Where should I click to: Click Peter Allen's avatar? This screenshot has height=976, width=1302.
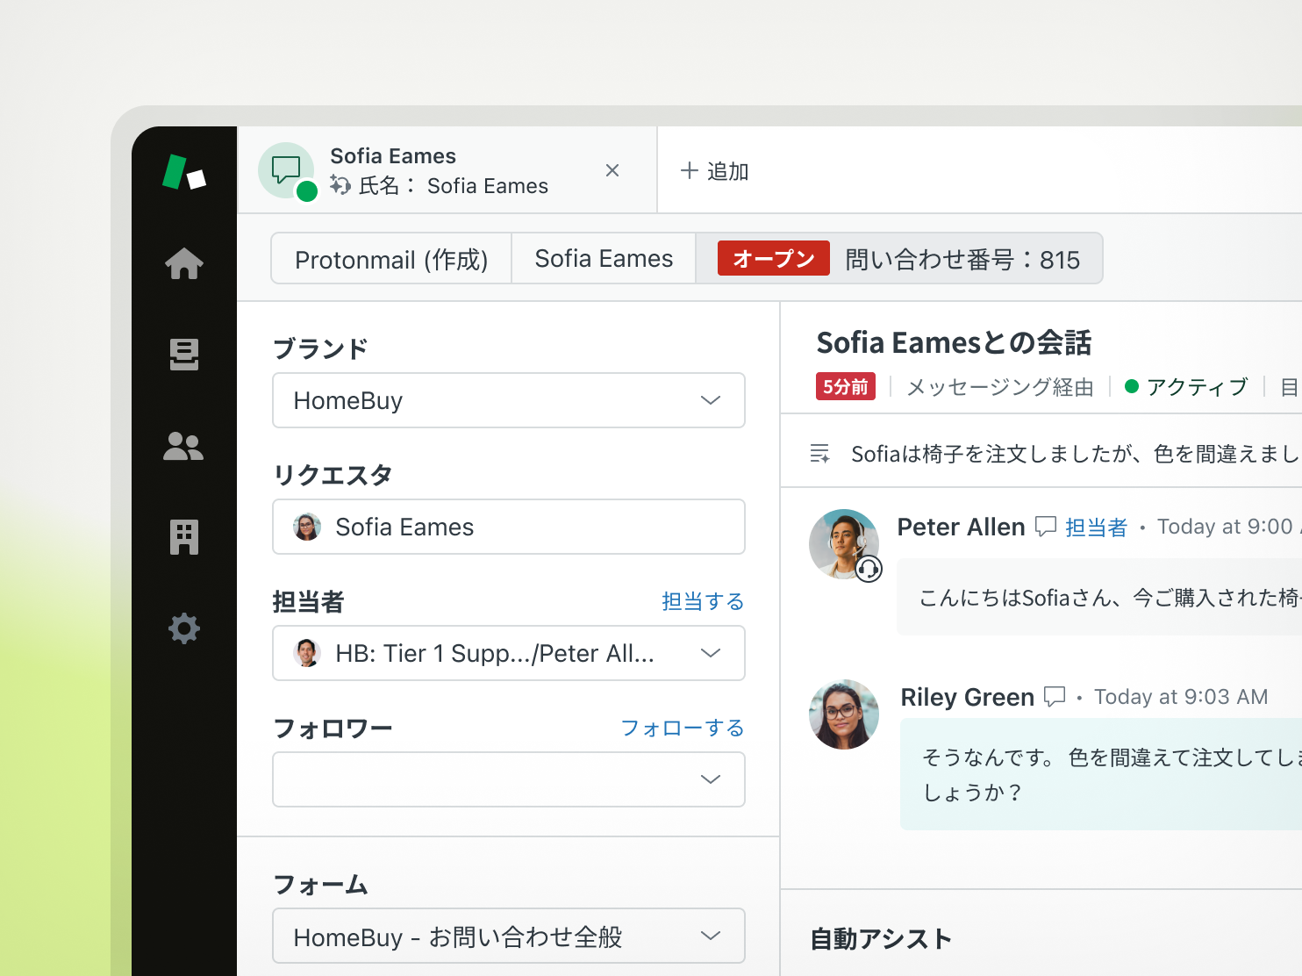point(844,544)
